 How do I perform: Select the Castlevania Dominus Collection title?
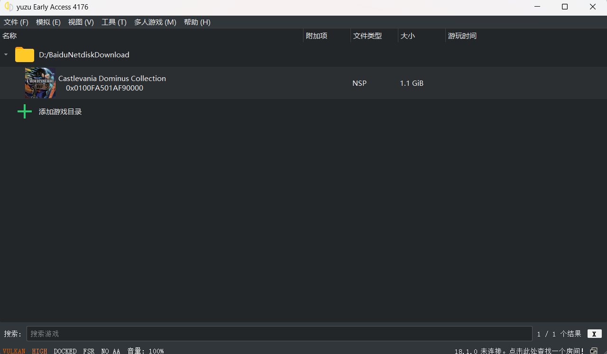tap(112, 79)
